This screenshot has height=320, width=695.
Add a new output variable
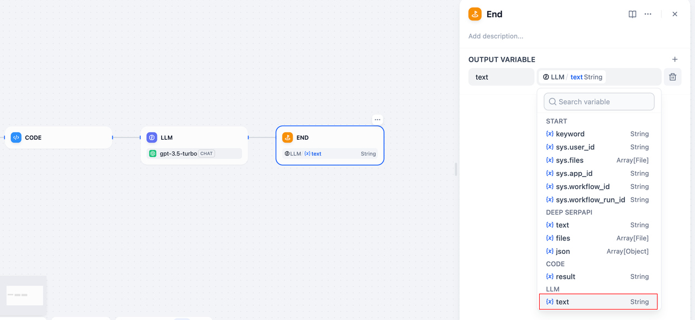click(x=675, y=60)
